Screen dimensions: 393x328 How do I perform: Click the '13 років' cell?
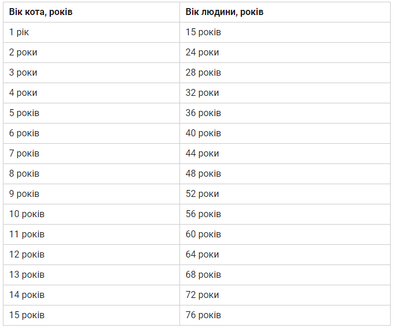click(x=27, y=275)
